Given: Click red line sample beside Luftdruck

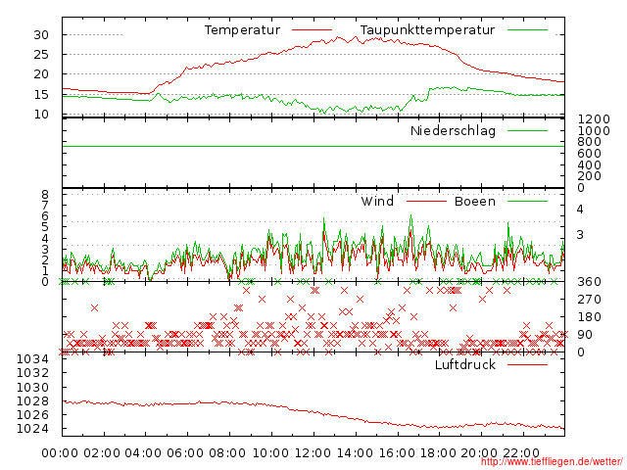Looking at the screenshot, I should pyautogui.click(x=525, y=364).
